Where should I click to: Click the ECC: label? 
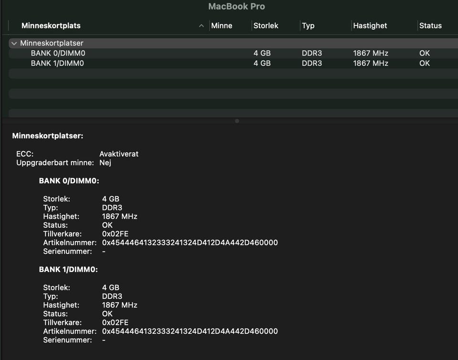click(25, 154)
